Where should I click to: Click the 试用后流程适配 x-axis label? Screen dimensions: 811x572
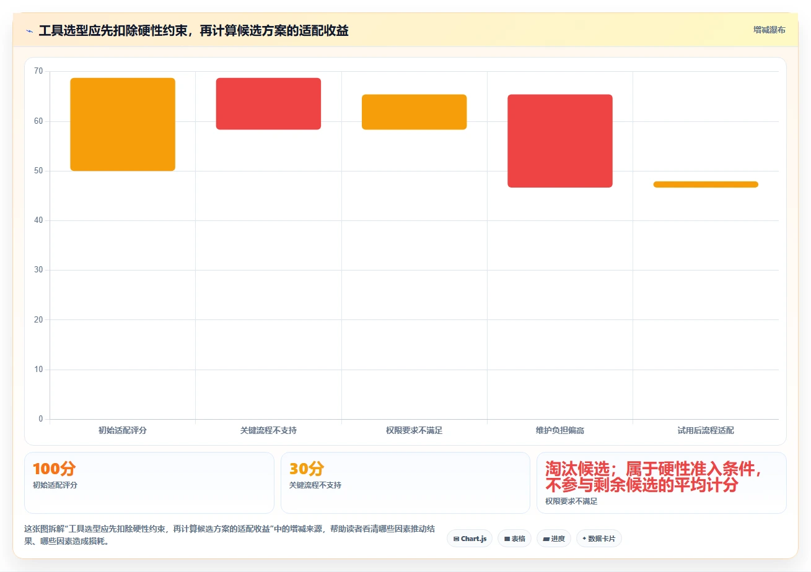coord(706,430)
